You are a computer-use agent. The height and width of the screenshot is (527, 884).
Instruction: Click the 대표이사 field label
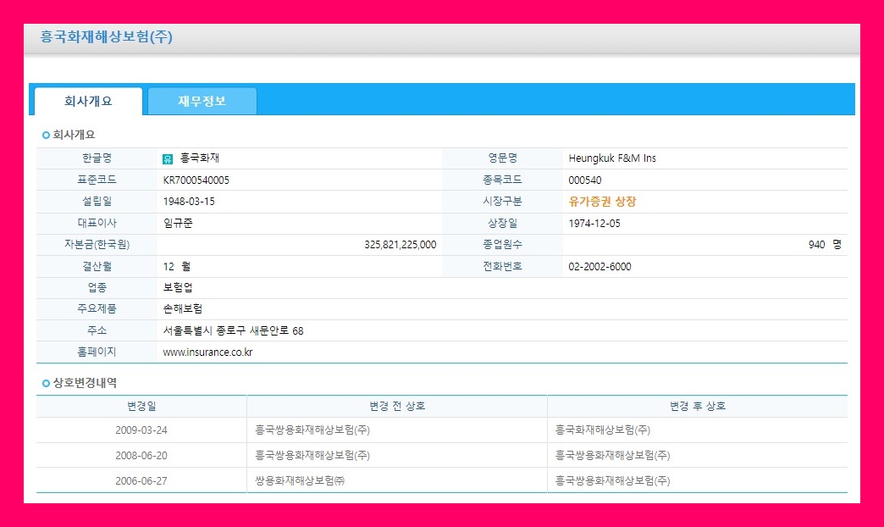(x=97, y=224)
